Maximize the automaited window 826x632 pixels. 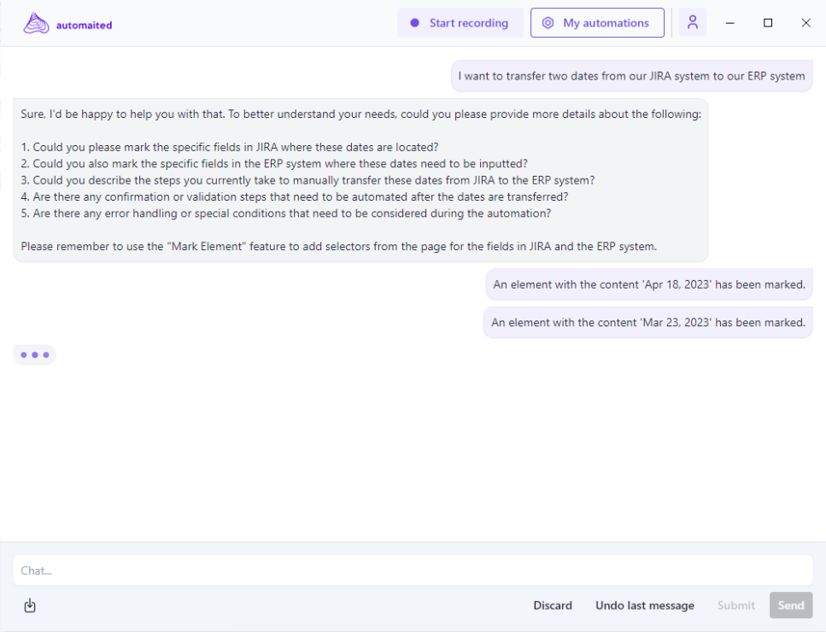pyautogui.click(x=768, y=23)
